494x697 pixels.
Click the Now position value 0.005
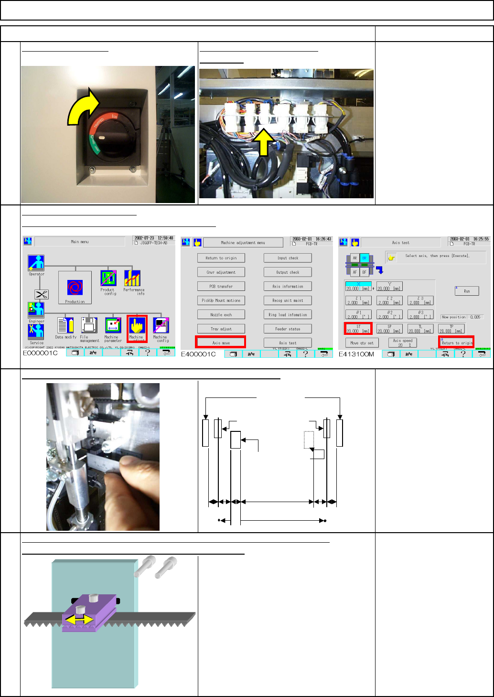click(475, 317)
